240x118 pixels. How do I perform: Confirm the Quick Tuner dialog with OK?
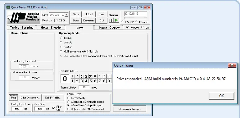coord(221,96)
